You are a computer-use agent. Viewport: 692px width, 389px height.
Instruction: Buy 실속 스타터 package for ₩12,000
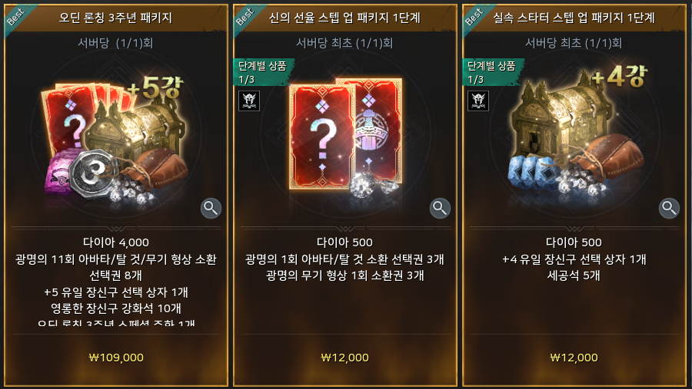pos(574,358)
